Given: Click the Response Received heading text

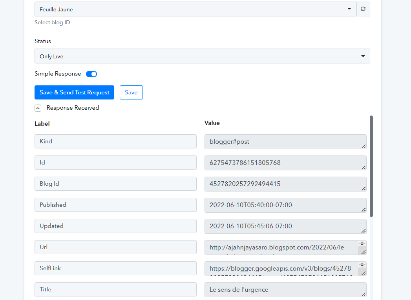Looking at the screenshot, I should [x=73, y=108].
